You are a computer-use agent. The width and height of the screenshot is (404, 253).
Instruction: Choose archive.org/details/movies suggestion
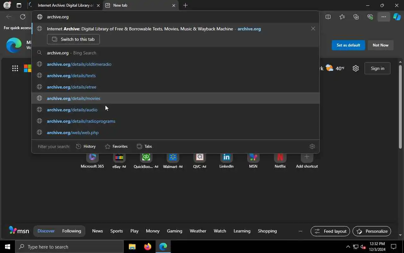[x=175, y=98]
